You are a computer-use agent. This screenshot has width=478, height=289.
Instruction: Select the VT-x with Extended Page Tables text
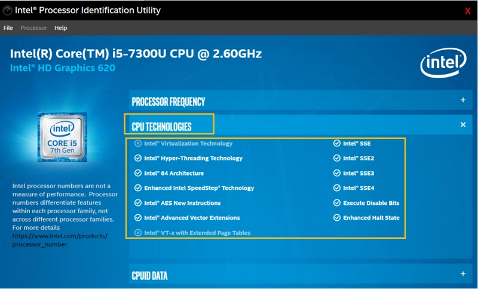pos(197,233)
